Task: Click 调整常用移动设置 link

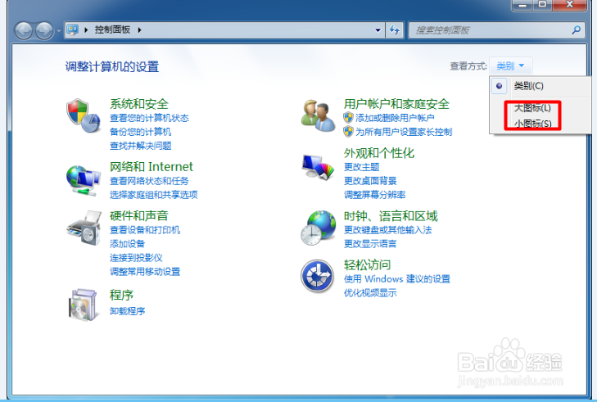Action: pyautogui.click(x=145, y=272)
